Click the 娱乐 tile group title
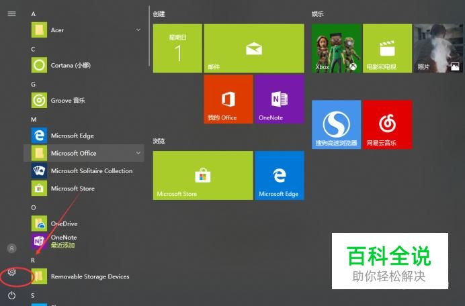 point(318,14)
